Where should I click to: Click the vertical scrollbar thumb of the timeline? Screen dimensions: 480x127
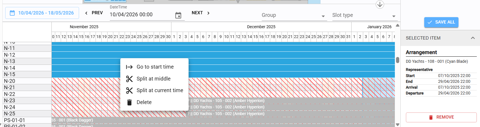pyautogui.click(x=397, y=60)
